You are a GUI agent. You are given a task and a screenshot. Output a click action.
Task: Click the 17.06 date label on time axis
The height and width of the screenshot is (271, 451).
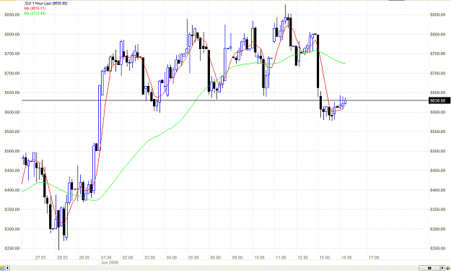point(374,257)
